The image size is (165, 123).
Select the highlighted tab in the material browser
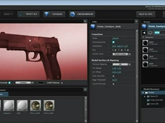4,94
